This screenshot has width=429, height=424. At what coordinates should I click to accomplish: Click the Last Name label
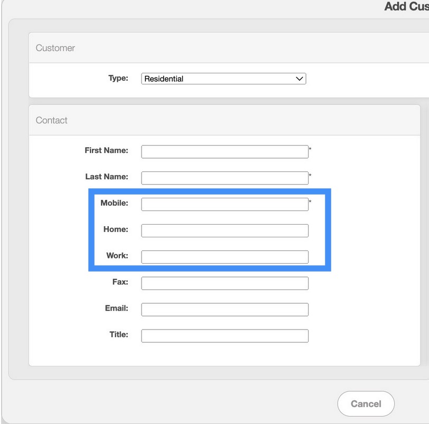(106, 177)
